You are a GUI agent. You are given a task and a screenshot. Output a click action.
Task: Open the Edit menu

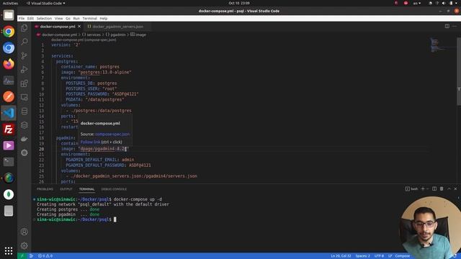tap(30, 19)
